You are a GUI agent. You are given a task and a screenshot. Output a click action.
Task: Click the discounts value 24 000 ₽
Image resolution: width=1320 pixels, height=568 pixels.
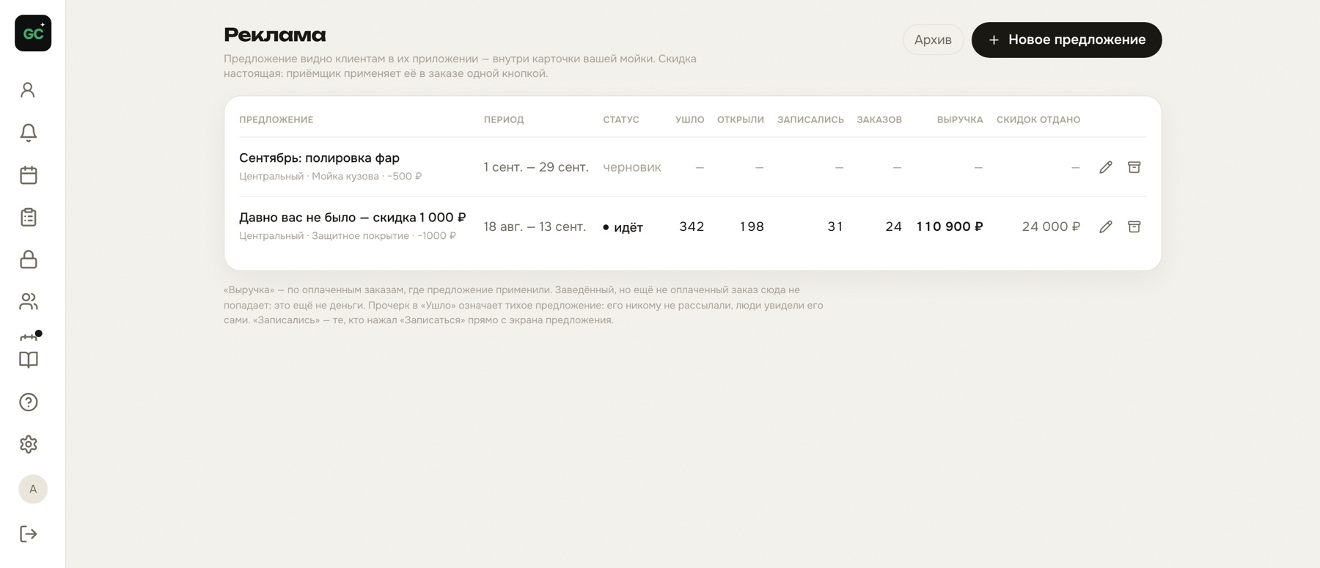(x=1051, y=226)
